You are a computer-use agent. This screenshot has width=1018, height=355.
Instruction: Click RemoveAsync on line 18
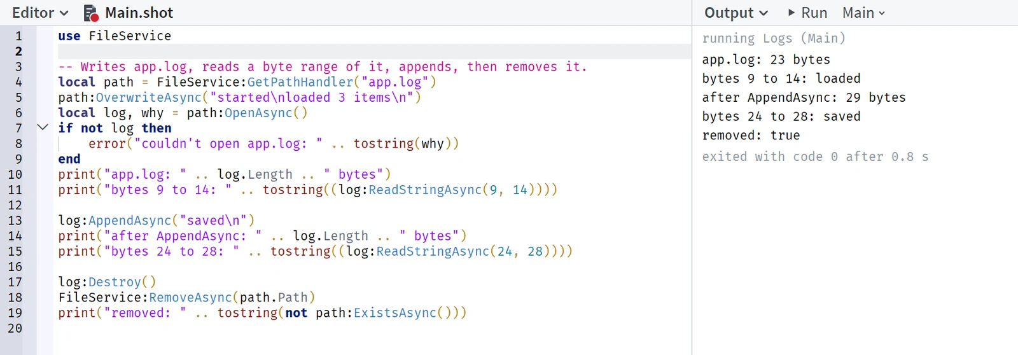190,298
